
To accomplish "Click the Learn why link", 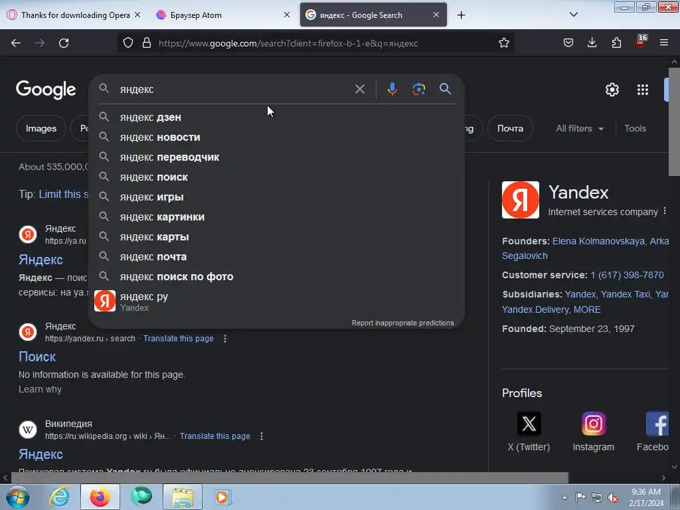I will point(40,389).
